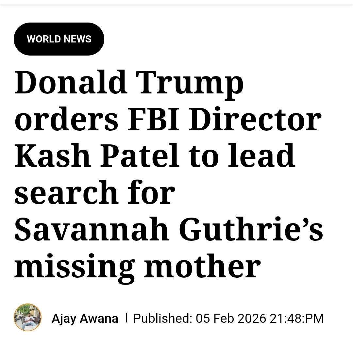This screenshot has height=345, width=353.
Task: Click the year "2026" in publish date
Action: point(252,318)
